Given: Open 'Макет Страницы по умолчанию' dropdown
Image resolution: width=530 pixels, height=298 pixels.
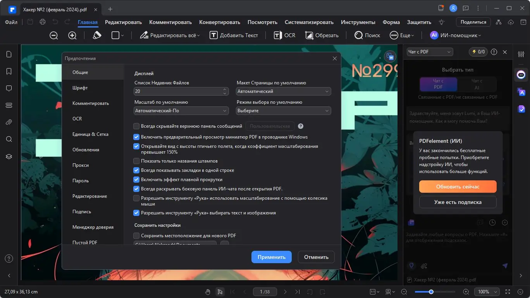Looking at the screenshot, I should pyautogui.click(x=284, y=91).
